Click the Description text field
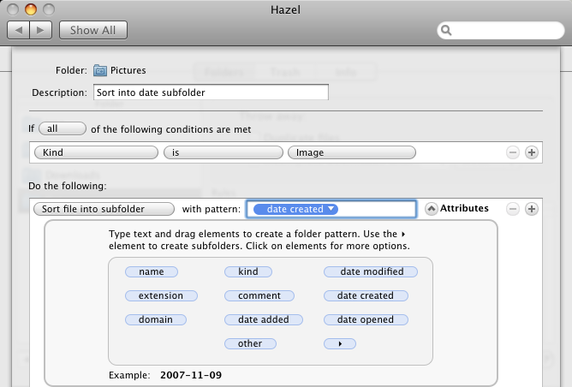Screen dimensions: 572x387 click(x=211, y=92)
